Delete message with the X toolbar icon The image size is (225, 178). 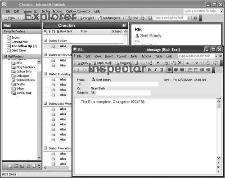(180, 63)
